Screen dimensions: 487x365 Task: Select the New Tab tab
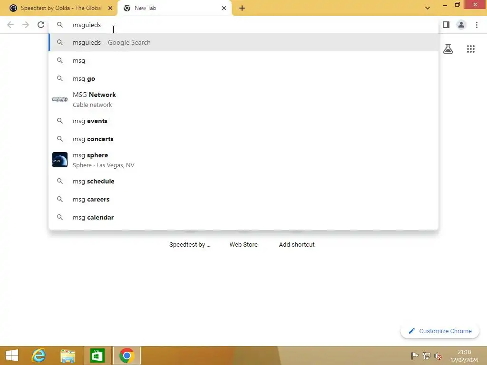pyautogui.click(x=174, y=8)
